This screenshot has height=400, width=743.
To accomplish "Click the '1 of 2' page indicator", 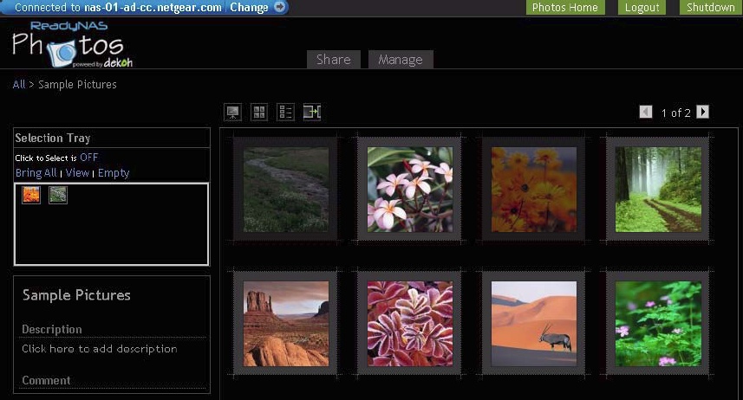I will point(675,113).
